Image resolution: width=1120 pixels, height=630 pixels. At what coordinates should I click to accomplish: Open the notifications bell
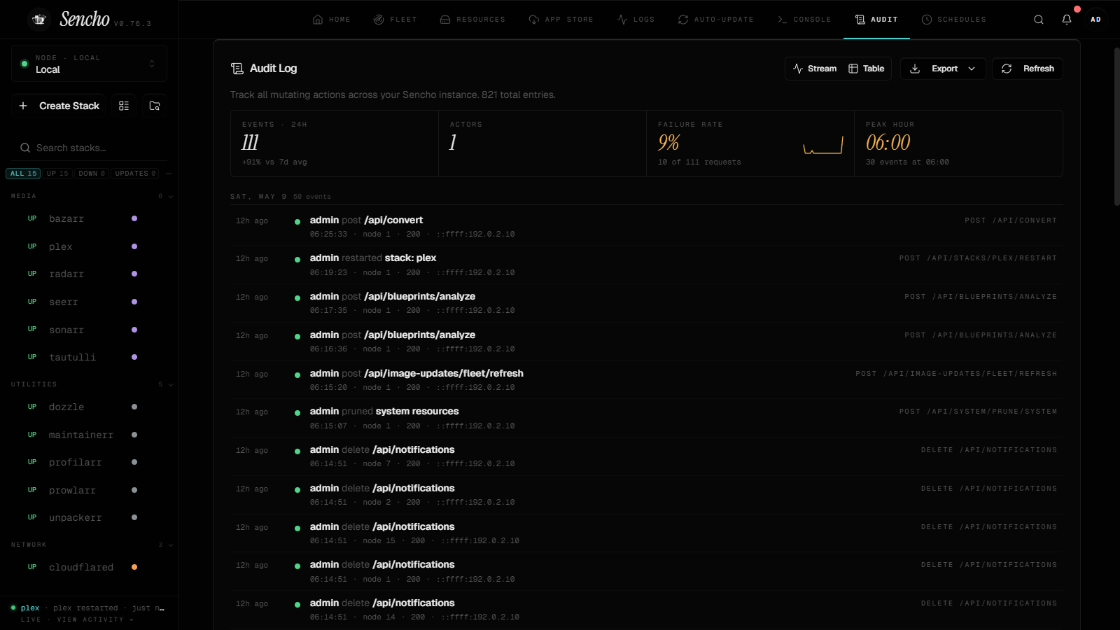1067,20
